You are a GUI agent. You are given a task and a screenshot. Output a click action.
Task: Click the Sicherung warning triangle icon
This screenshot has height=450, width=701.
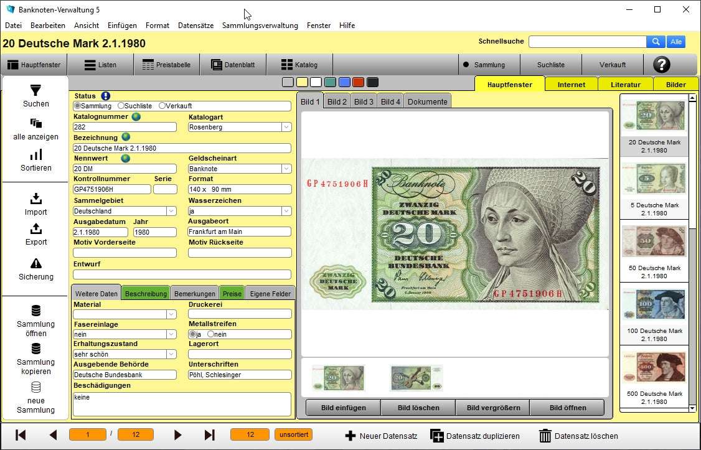pyautogui.click(x=36, y=263)
